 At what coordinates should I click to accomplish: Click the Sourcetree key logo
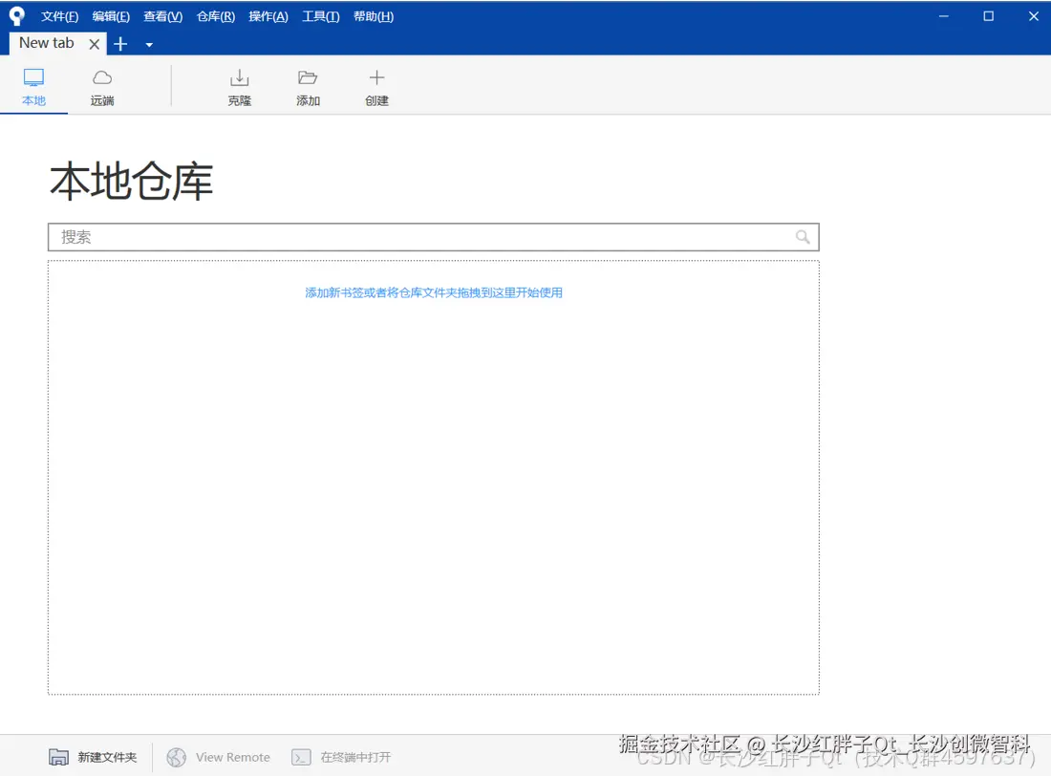coord(16,15)
